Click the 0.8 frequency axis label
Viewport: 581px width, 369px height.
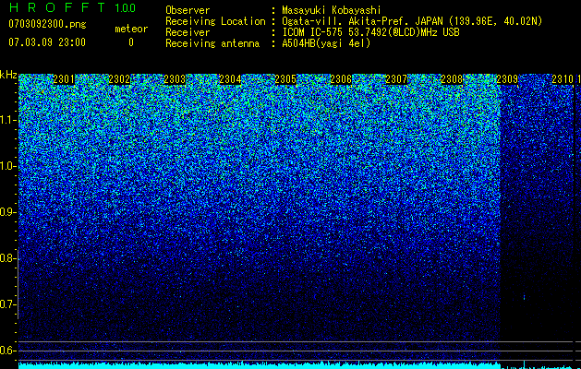(7, 258)
